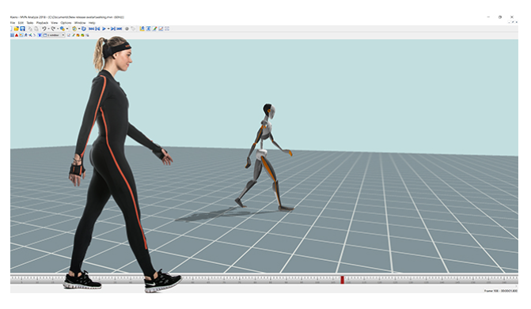Jump to start with rewind button

pyautogui.click(x=92, y=28)
